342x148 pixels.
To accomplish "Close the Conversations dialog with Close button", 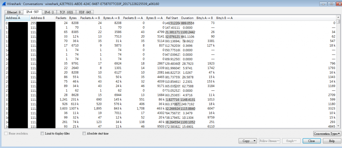I will coord(312,141).
